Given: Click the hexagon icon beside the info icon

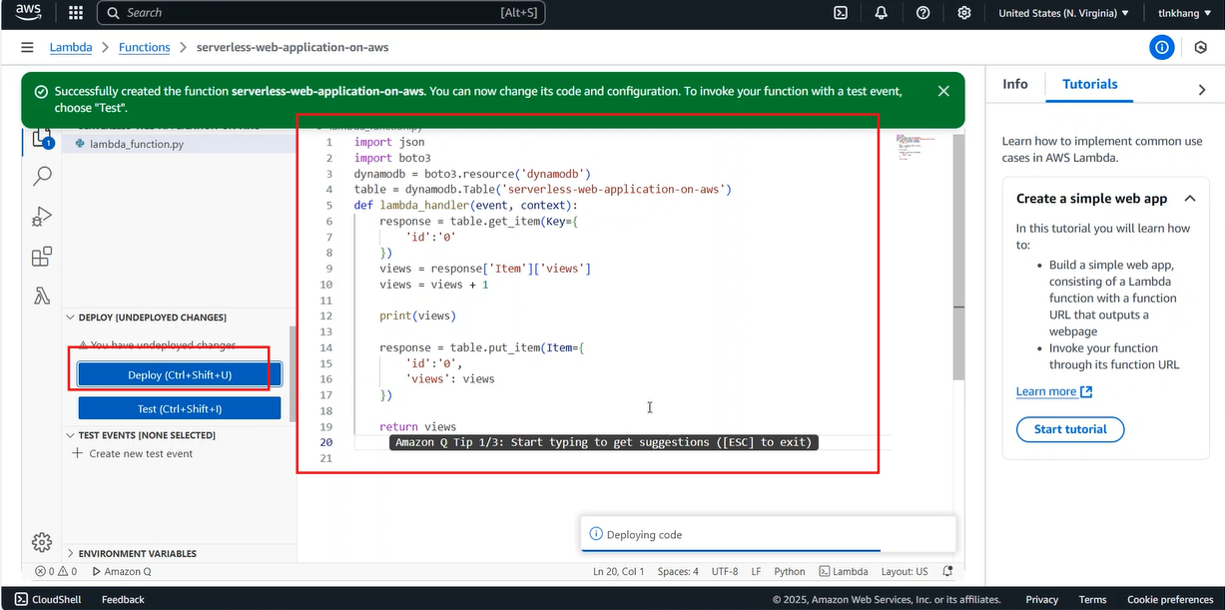Looking at the screenshot, I should click(1201, 48).
